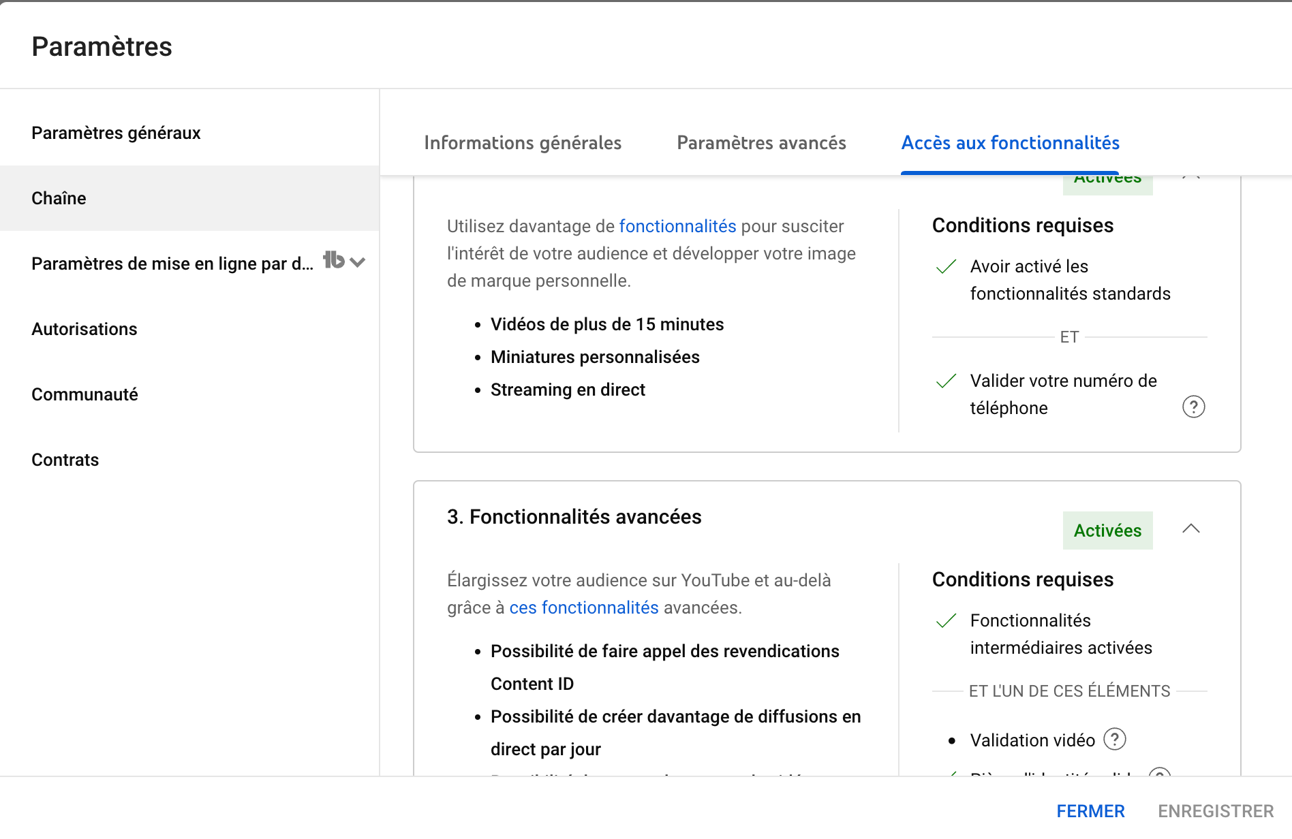
Task: Select Accès aux fonctionnalités tab
Action: pyautogui.click(x=1010, y=143)
